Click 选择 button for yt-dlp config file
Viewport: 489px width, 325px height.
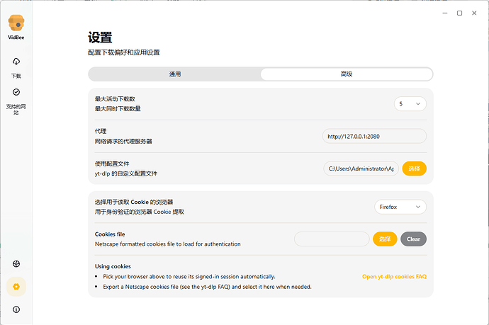[x=414, y=169]
